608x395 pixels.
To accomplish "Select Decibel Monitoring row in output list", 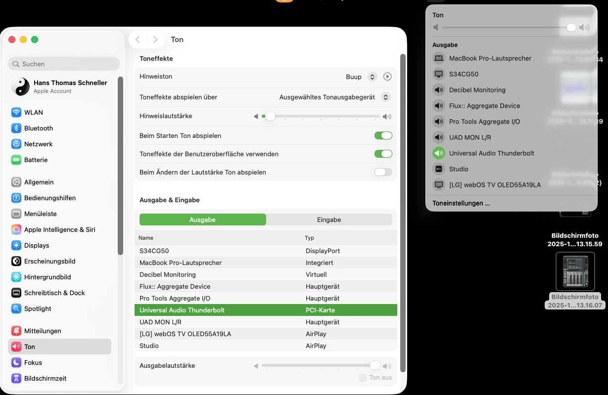I will tap(266, 274).
